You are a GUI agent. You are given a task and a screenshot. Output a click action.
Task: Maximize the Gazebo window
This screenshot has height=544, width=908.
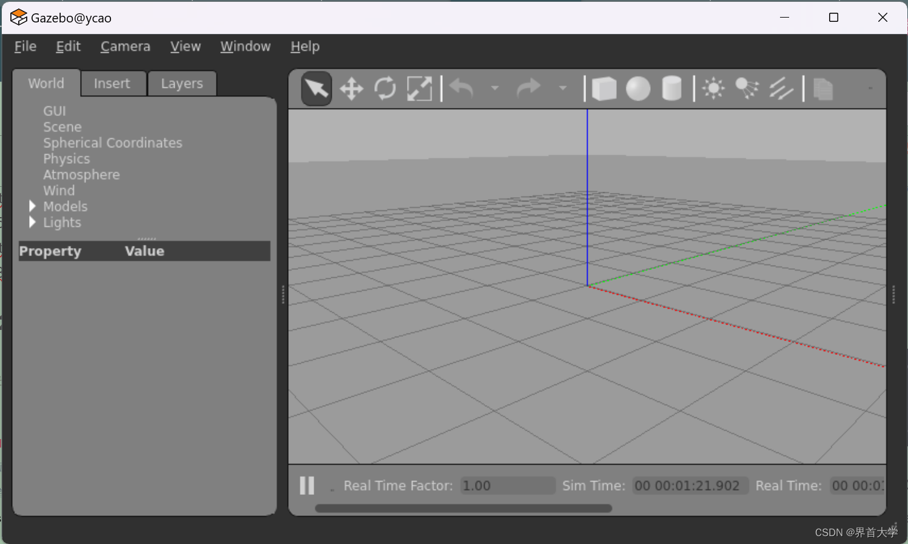coord(833,17)
